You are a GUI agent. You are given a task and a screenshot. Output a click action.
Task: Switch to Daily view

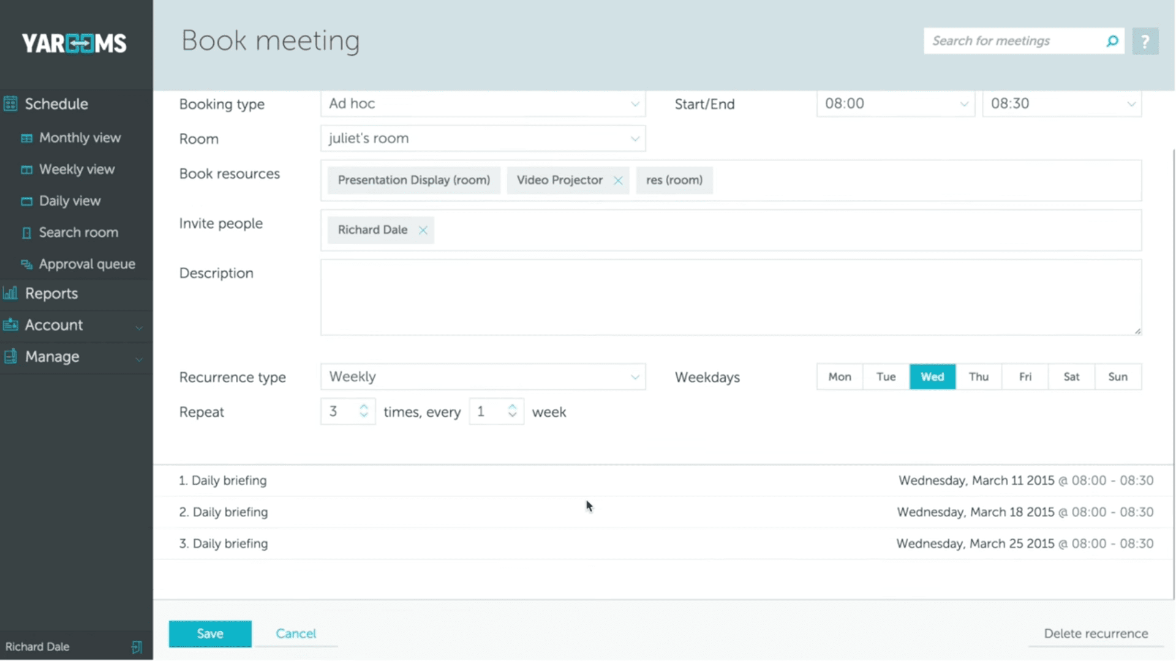point(69,200)
